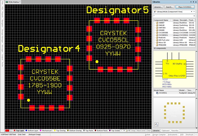Image resolution: width=198 pixels, height=136 pixels.
Task: Click the Library column header
Action: coord(176,20)
